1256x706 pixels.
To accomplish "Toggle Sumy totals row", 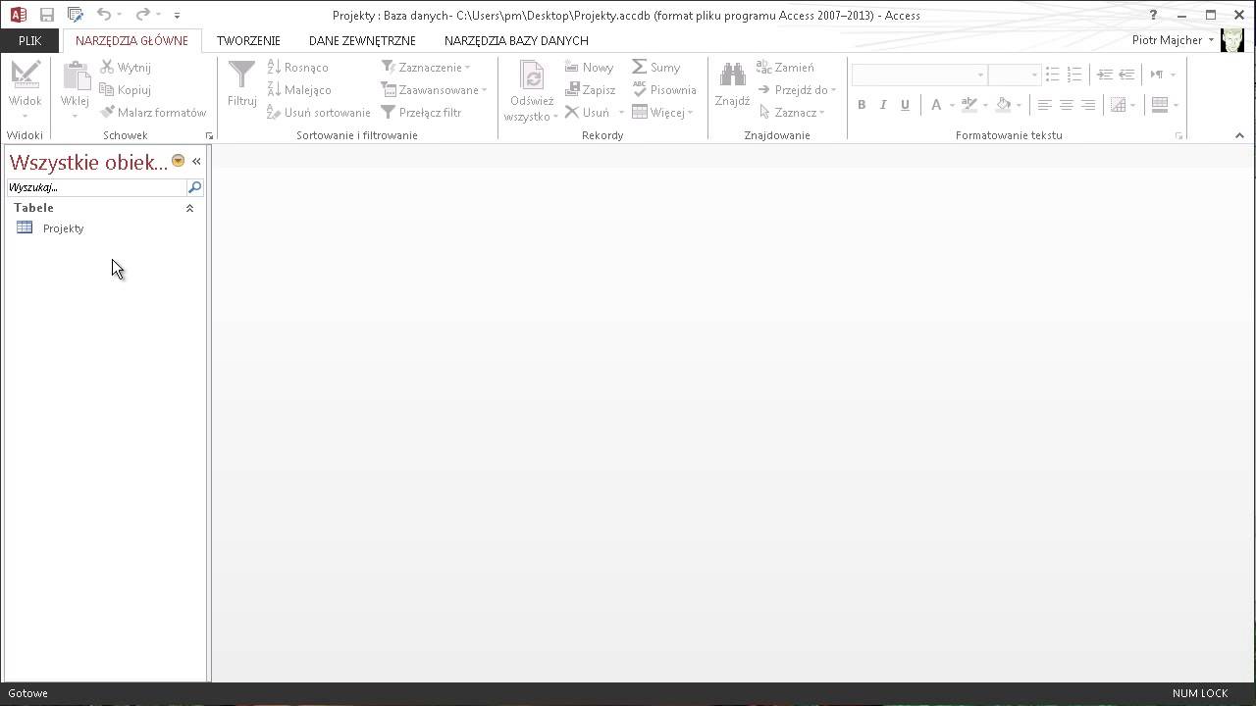I will pyautogui.click(x=656, y=68).
